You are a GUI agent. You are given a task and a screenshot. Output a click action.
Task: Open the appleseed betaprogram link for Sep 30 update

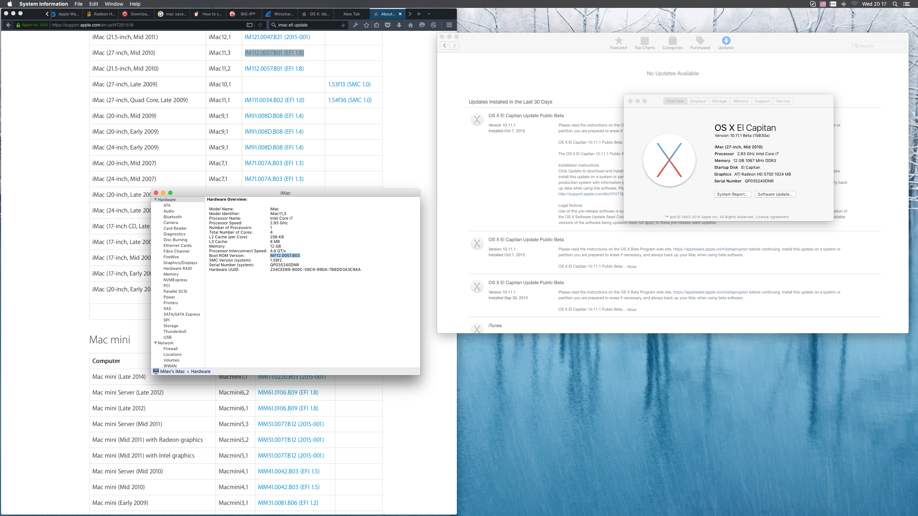click(710, 292)
